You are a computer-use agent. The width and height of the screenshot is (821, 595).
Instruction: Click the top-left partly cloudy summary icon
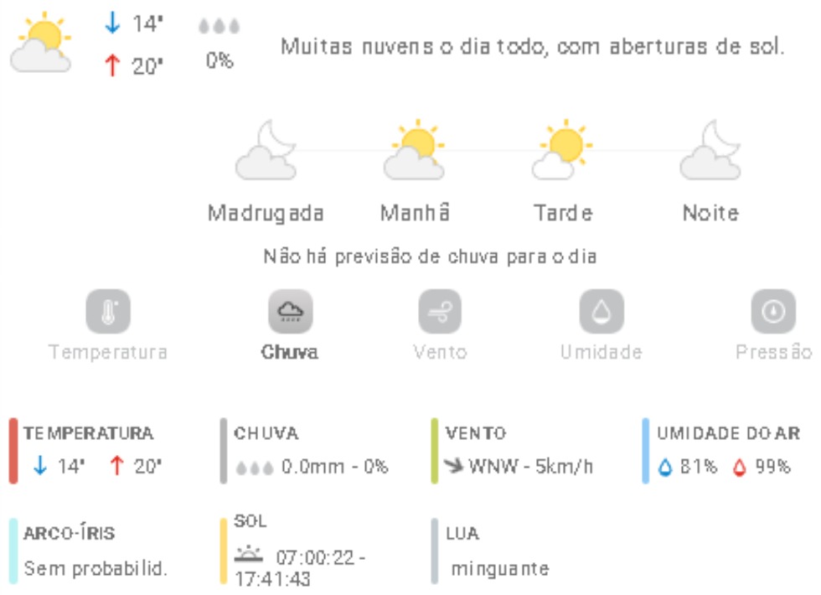click(x=40, y=44)
